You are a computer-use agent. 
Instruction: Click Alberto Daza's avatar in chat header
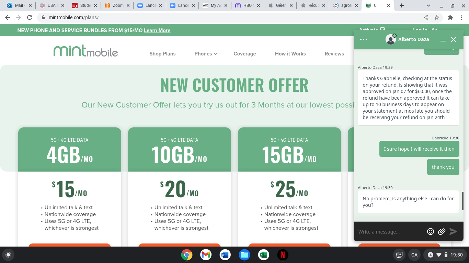[391, 39]
